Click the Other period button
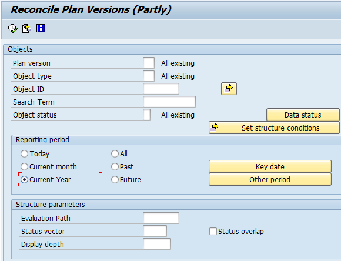 coord(270,179)
